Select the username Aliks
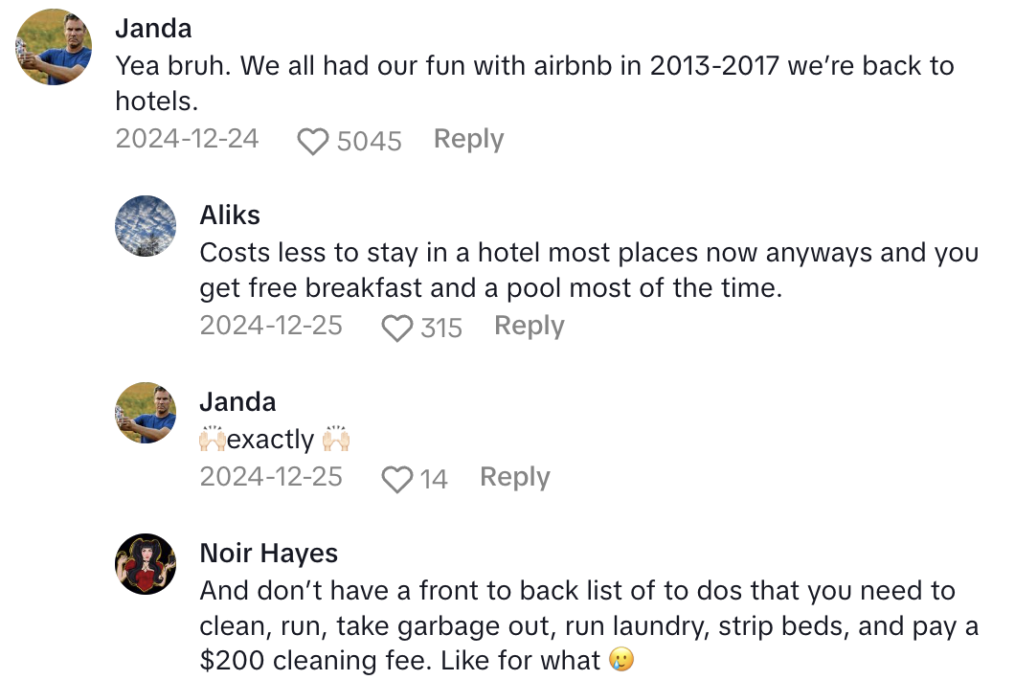Image resolution: width=1015 pixels, height=680 pixels. coord(230,215)
